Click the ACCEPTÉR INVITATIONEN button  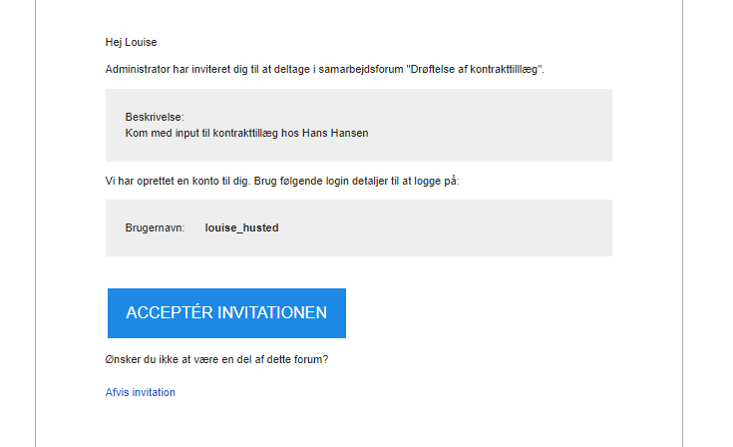226,313
